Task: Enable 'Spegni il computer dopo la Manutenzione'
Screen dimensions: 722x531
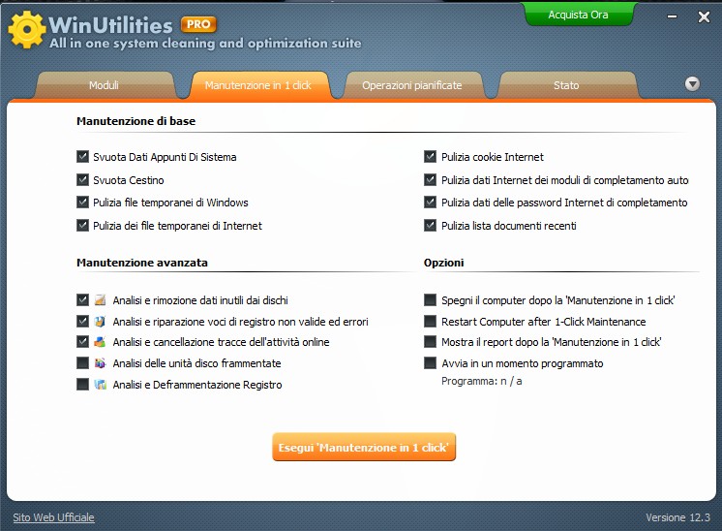Action: (x=430, y=300)
